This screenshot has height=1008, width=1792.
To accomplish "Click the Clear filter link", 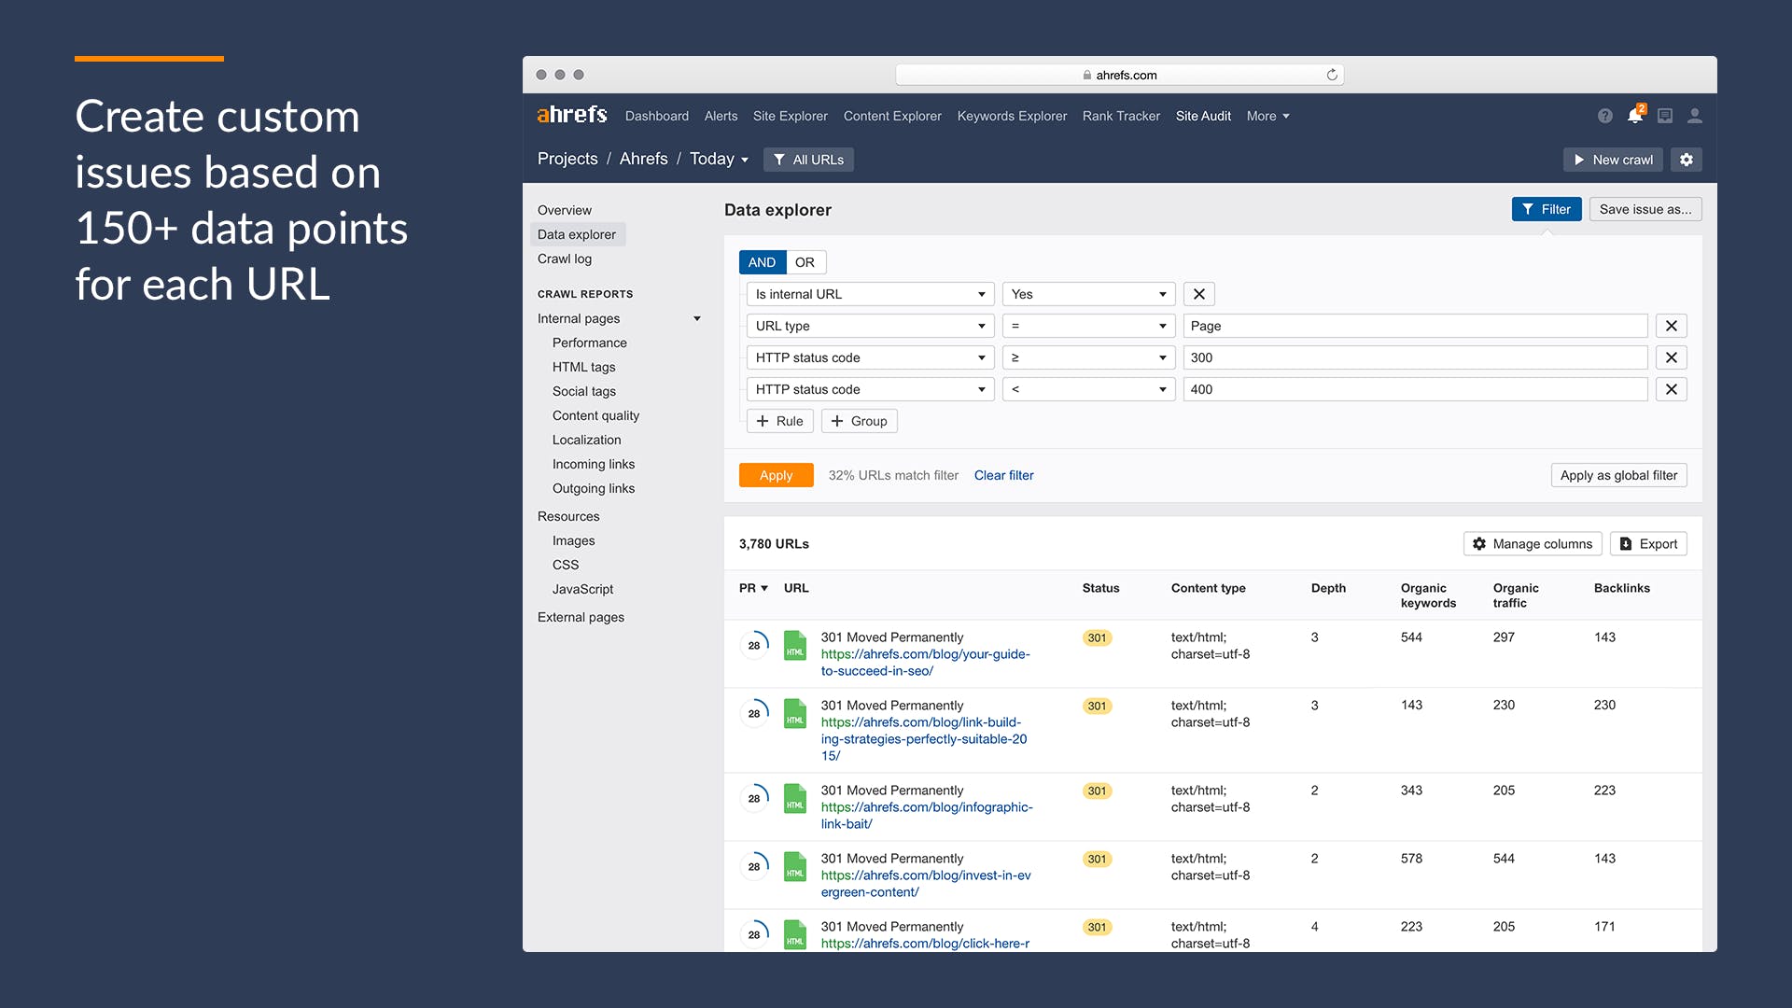I will click(1003, 475).
